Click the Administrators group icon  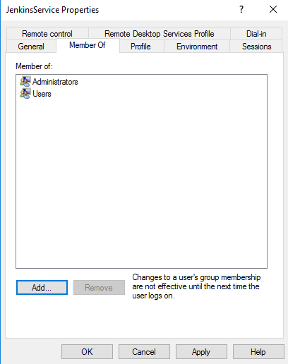point(25,81)
